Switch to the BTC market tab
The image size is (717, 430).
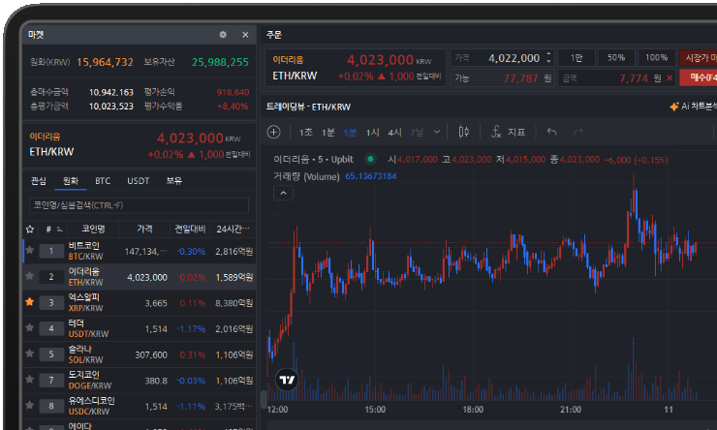[x=102, y=180]
